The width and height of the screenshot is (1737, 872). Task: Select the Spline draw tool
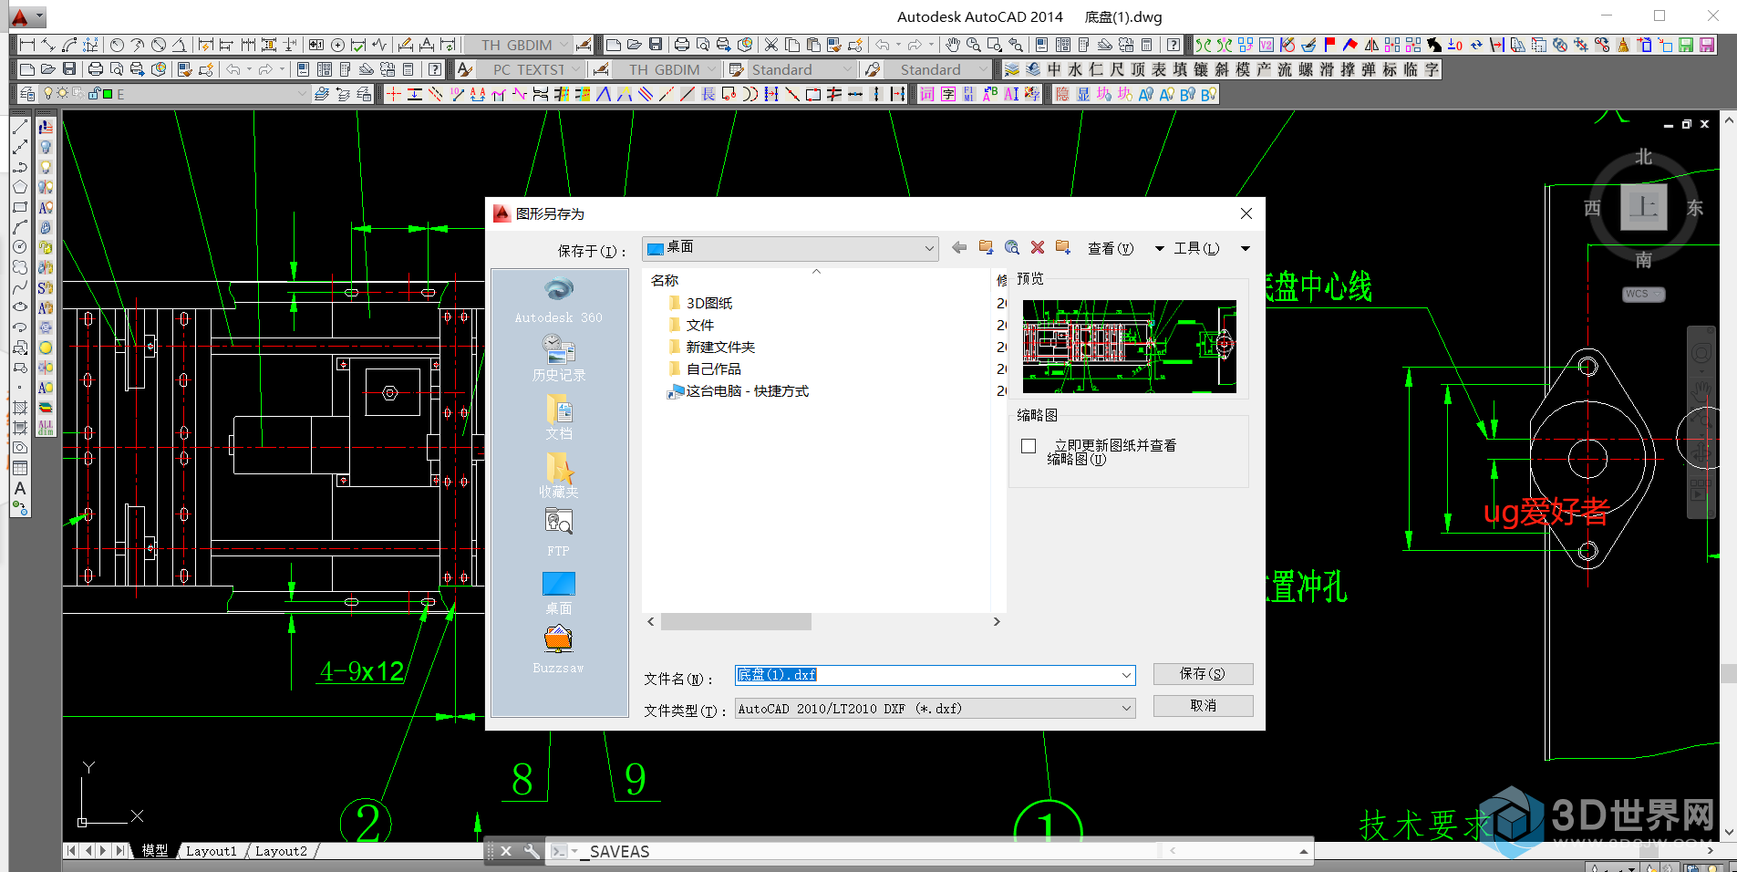click(x=20, y=287)
